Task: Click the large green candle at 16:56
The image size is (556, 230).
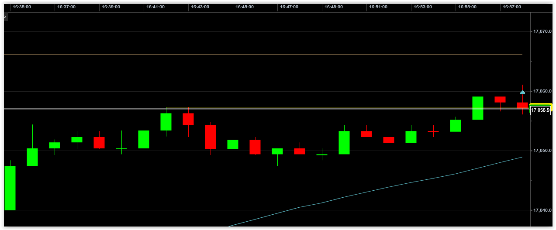Action: click(x=478, y=108)
